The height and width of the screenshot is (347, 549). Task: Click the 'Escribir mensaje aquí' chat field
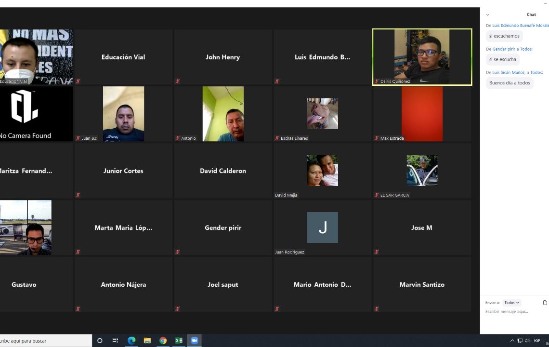[x=510, y=312]
